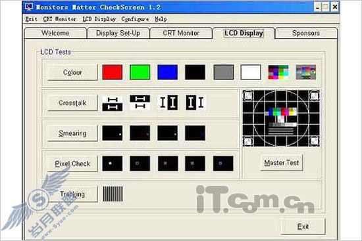Click the Master Test button
Viewport: 362px width, 241px height.
point(282,163)
